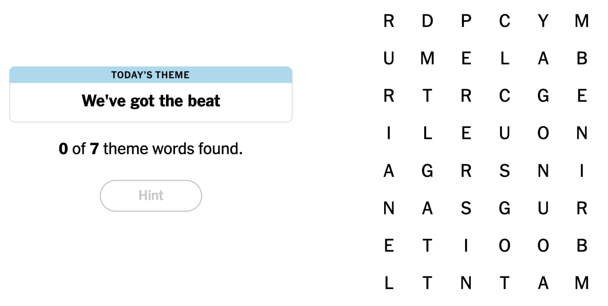Choose the M in the grid's bottom-right corner
The image size is (608, 306).
[x=582, y=283]
